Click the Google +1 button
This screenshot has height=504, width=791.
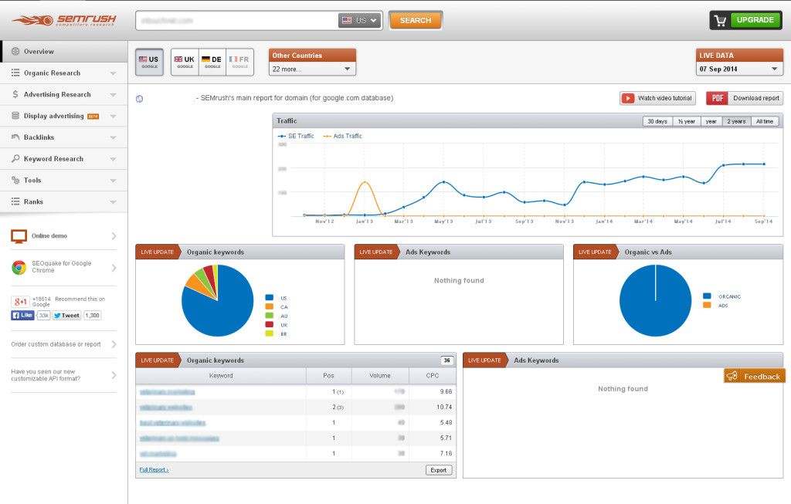click(20, 301)
